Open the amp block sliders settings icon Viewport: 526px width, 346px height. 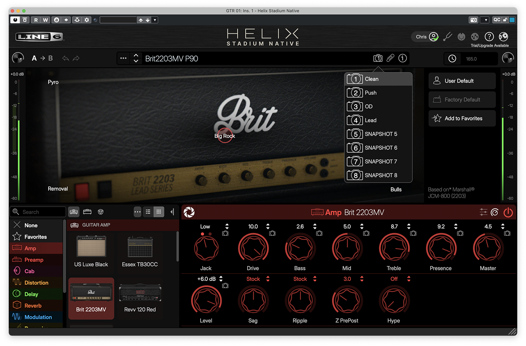(483, 212)
